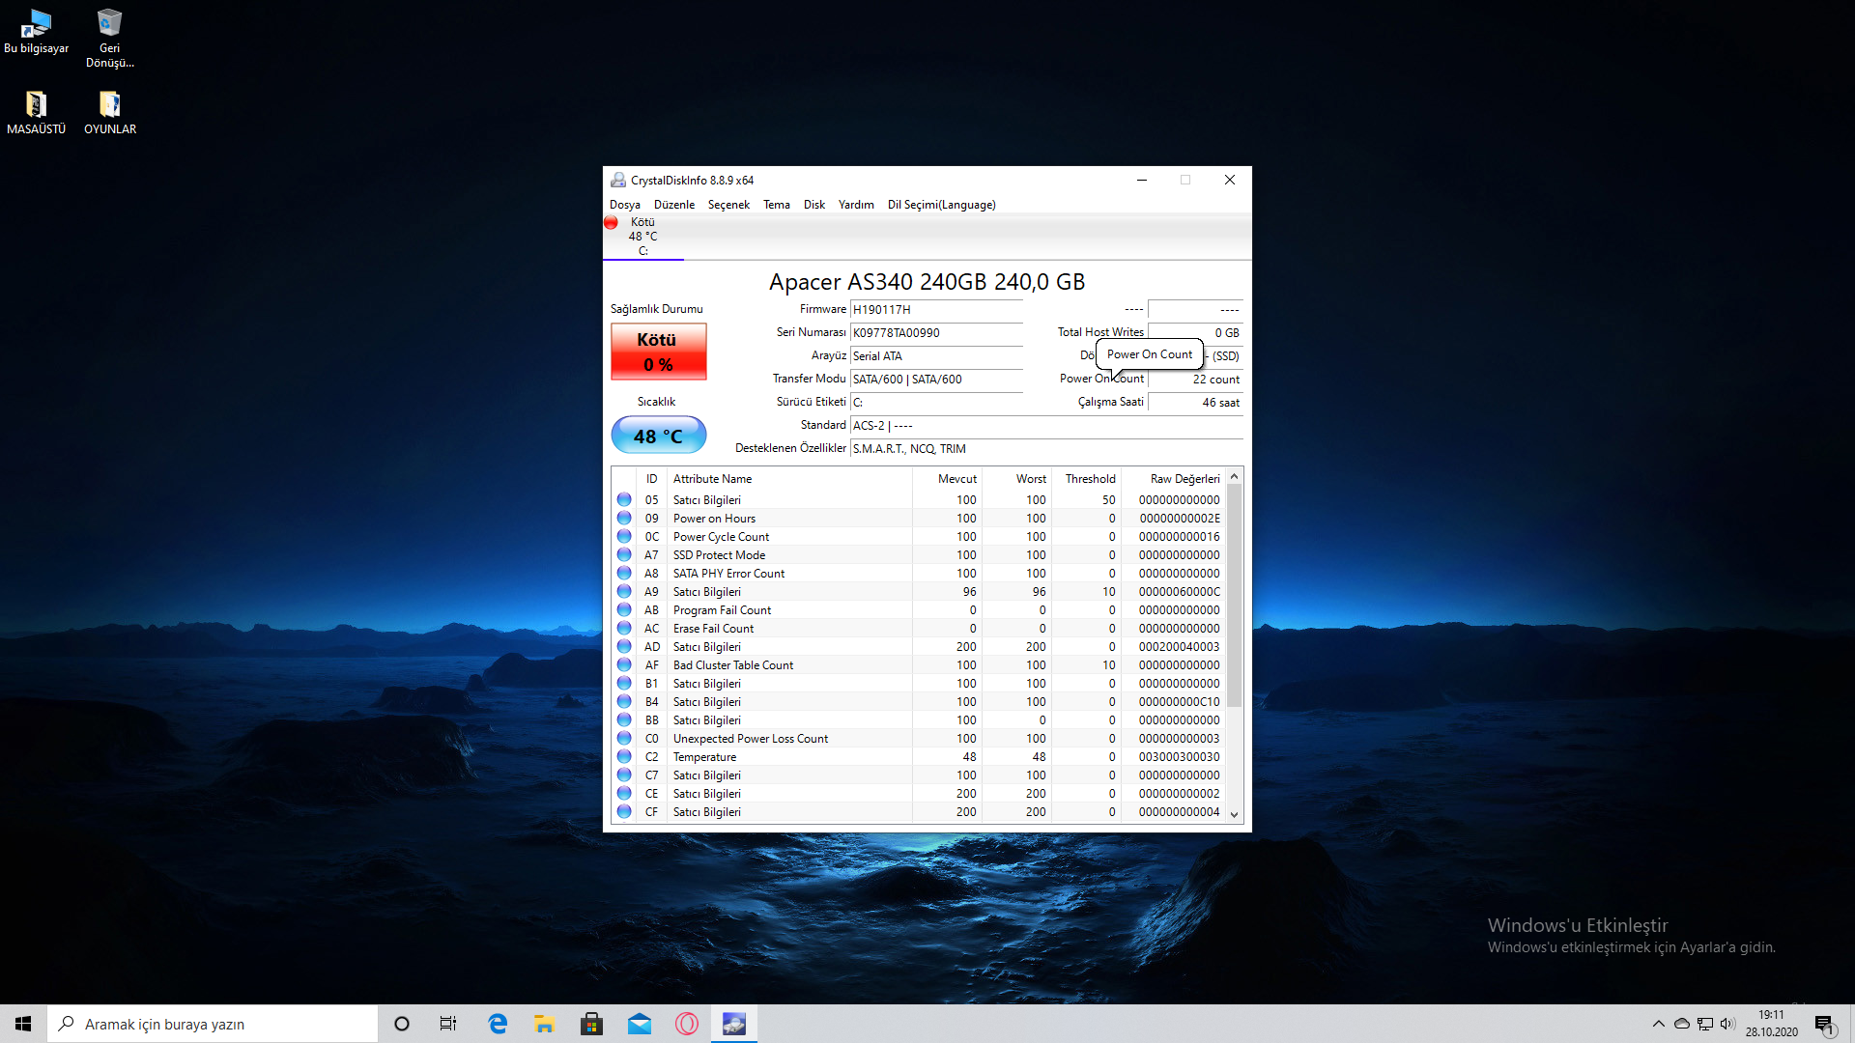Screen dimensions: 1855x1043
Task: Open the Tema (Theme) dropdown menu
Action: [x=776, y=204]
